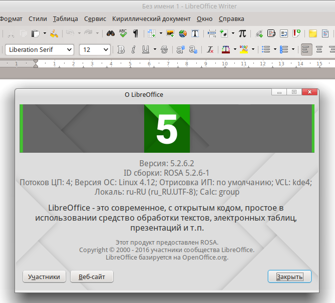The image size is (335, 303).
Task: Open the Bullets style dropdown arrow
Action: (275, 49)
